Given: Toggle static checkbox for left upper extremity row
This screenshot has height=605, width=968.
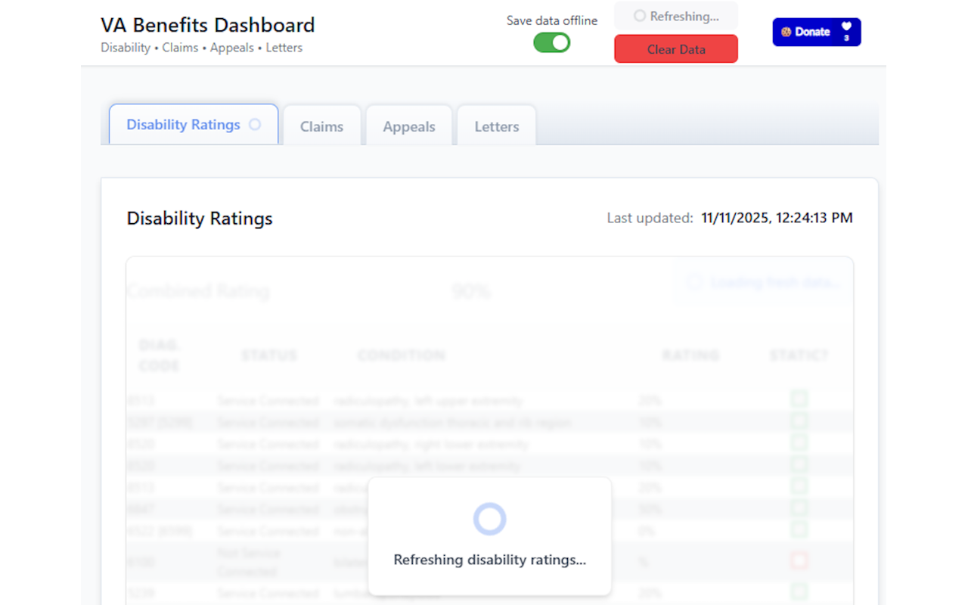Looking at the screenshot, I should coord(799,399).
